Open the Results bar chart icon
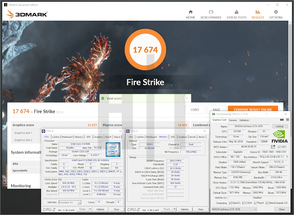294x215 pixels. tap(258, 12)
